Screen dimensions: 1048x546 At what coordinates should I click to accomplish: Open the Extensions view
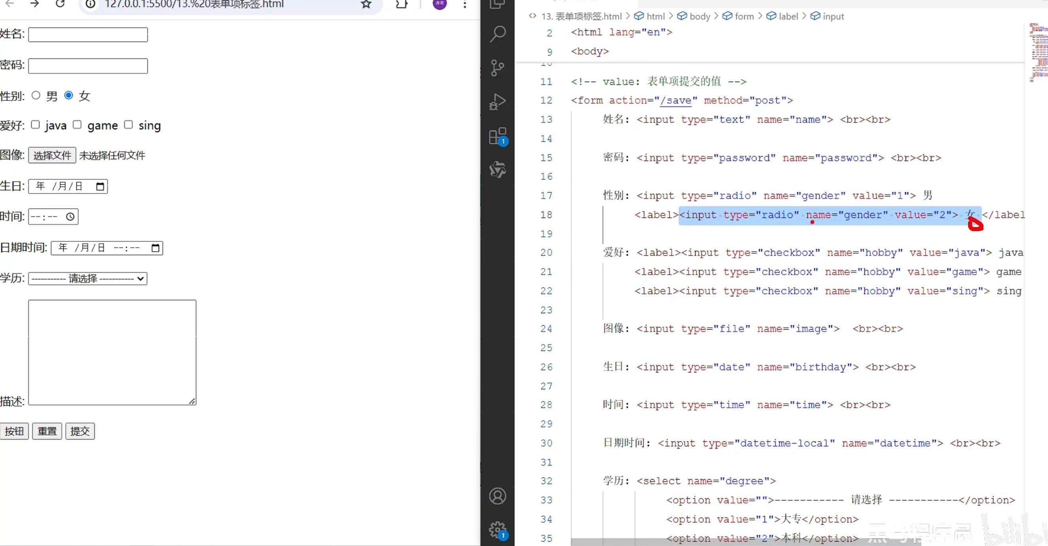coord(497,136)
